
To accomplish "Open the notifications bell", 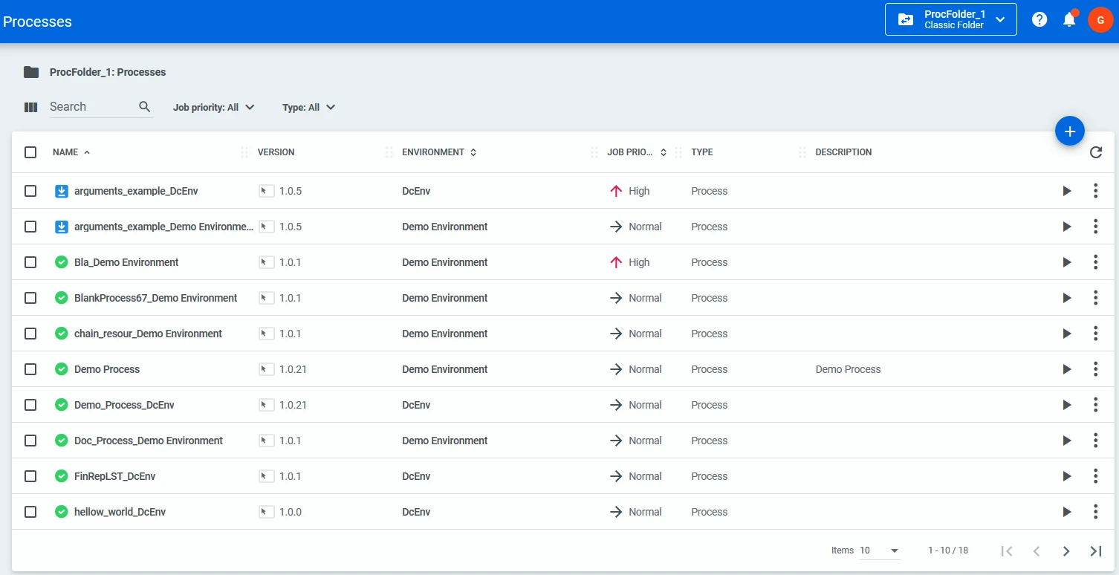I will pos(1069,19).
